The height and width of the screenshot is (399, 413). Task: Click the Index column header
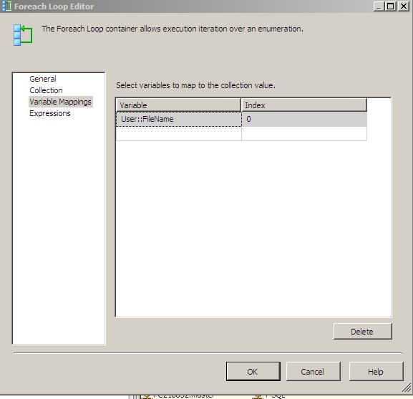coord(304,105)
